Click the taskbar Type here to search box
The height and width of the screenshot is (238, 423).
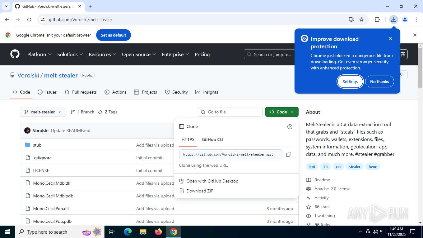(x=59, y=232)
